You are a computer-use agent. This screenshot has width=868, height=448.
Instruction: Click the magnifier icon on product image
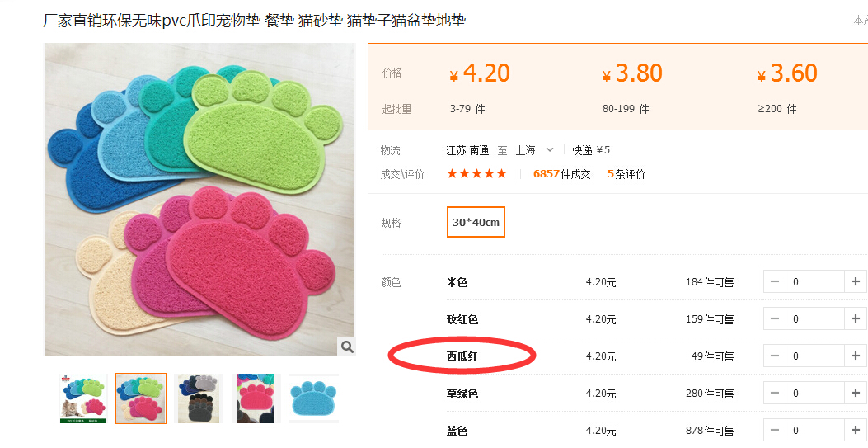(x=347, y=347)
